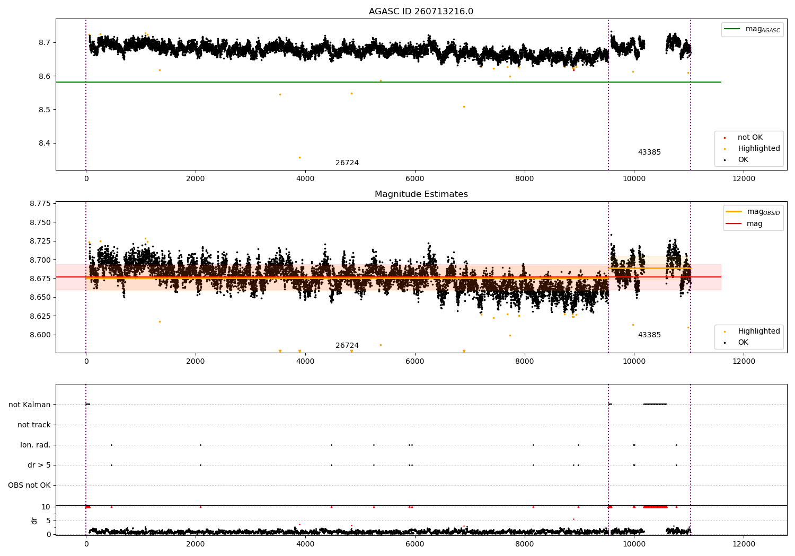Click the 8.650 y-tick label
Screen dimensions: 795x556
point(40,298)
